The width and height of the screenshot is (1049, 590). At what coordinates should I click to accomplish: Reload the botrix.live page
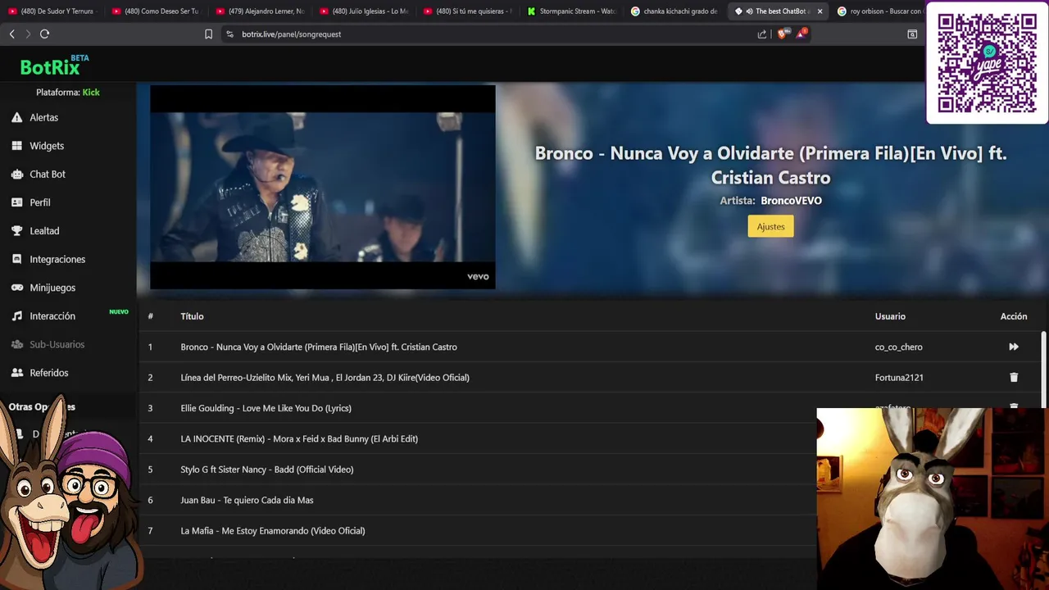coord(44,34)
